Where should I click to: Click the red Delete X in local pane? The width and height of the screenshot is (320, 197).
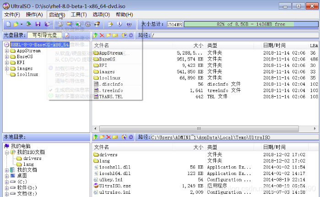[x=108, y=137]
